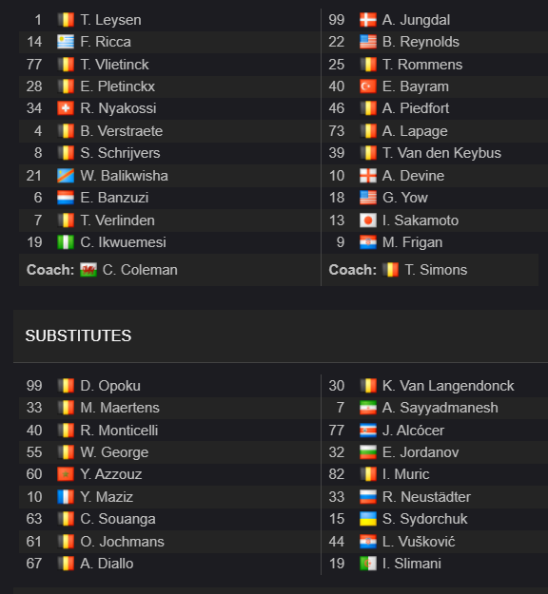Screen dimensions: 548x594
Task: Select substitute O. Jochmans
Action: 122,542
